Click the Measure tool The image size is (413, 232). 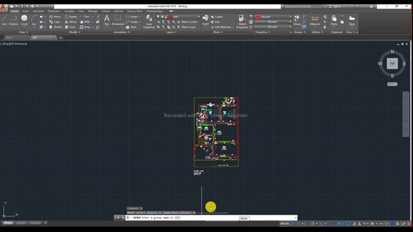tap(315, 20)
